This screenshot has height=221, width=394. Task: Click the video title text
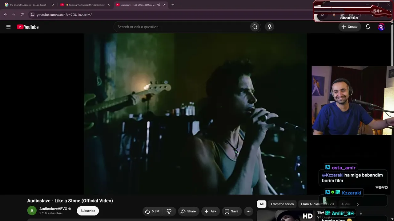[x=70, y=201]
